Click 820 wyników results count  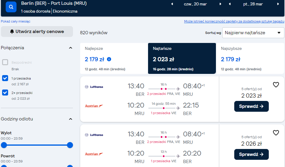(94, 33)
